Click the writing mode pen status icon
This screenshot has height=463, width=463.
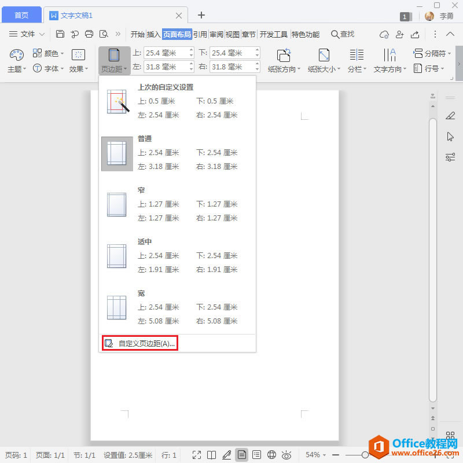click(x=226, y=455)
